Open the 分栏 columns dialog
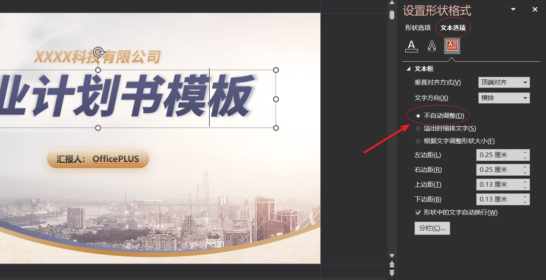This screenshot has width=546, height=280. coord(432,228)
